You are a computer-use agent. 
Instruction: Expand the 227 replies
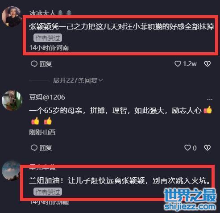(75, 80)
